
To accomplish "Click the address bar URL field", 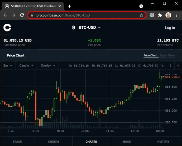I will (x=87, y=15).
